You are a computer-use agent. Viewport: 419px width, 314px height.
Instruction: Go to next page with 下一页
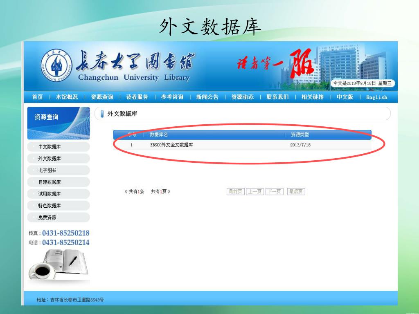click(275, 191)
